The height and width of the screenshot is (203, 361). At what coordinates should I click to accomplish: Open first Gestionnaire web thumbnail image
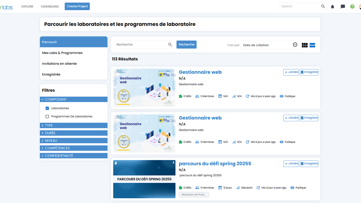coord(144,88)
